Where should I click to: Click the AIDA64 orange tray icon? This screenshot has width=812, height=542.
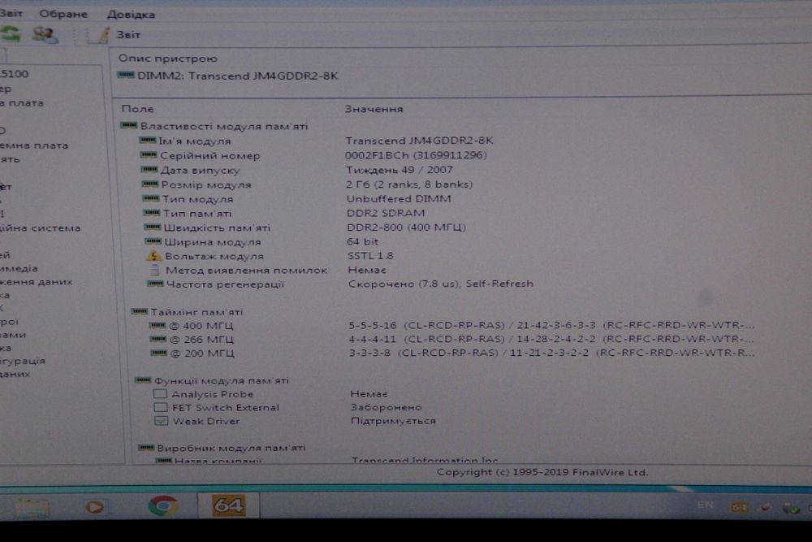point(739,508)
